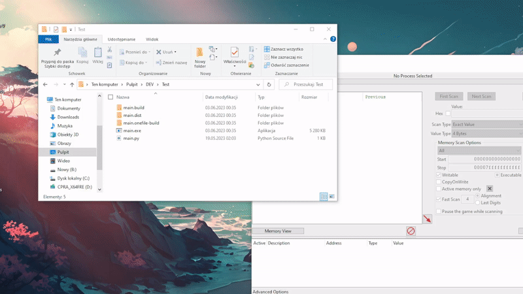Toggle the Executable checkbox
523x294 pixels.
tap(497, 174)
